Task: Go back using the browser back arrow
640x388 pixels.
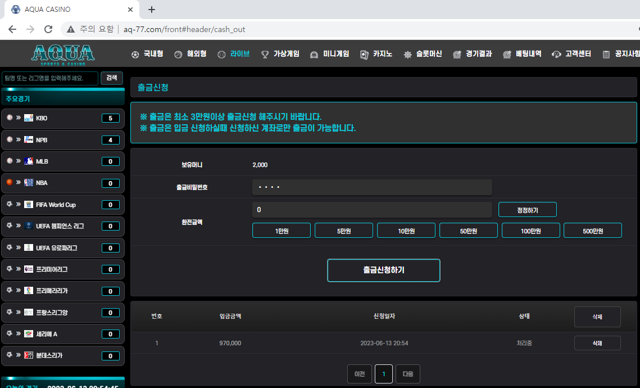Action: click(12, 29)
